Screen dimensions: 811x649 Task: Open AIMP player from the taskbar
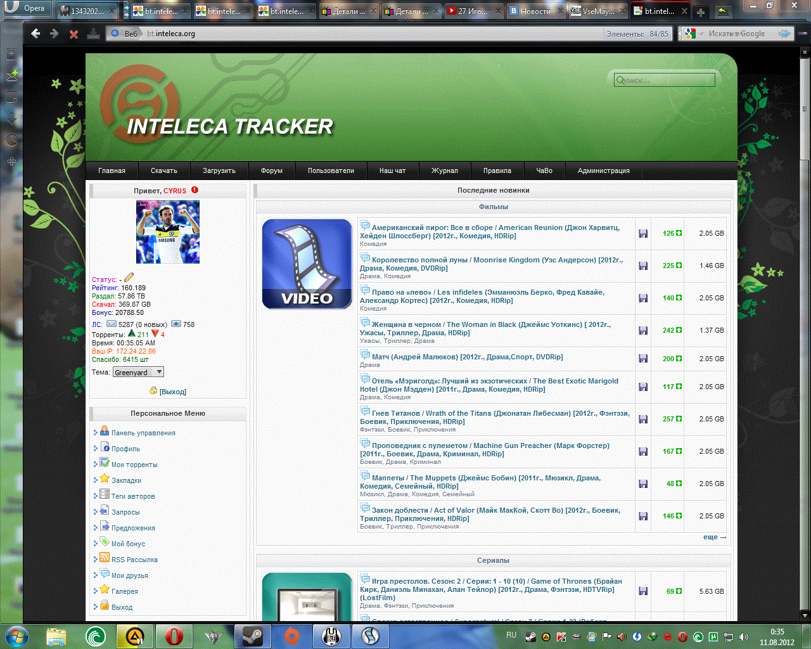(134, 636)
